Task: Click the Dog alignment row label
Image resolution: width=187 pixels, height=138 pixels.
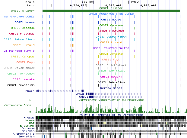Action: pos(31,123)
